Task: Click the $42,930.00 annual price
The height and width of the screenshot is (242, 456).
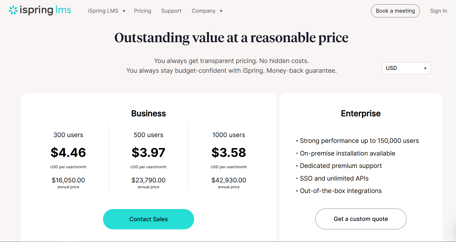Action: click(229, 180)
